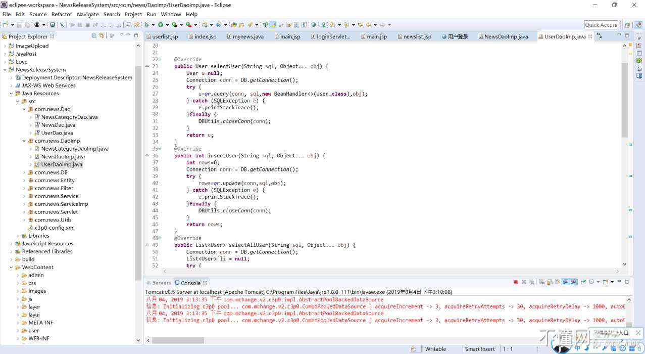
Task: Toggle Link with Editor in Project Explorer
Action: (x=102, y=36)
